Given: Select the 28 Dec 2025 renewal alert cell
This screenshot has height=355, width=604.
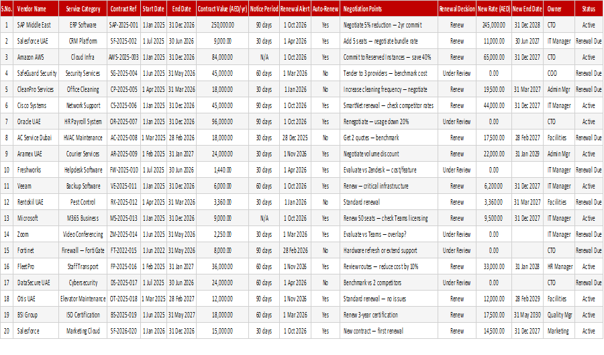Looking at the screenshot, I should tap(295, 138).
